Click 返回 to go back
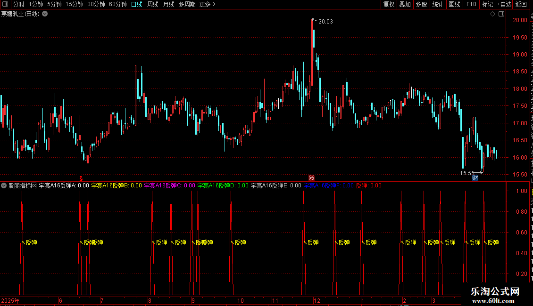Screen dimensions: 533x306 pyautogui.click(x=521, y=4)
